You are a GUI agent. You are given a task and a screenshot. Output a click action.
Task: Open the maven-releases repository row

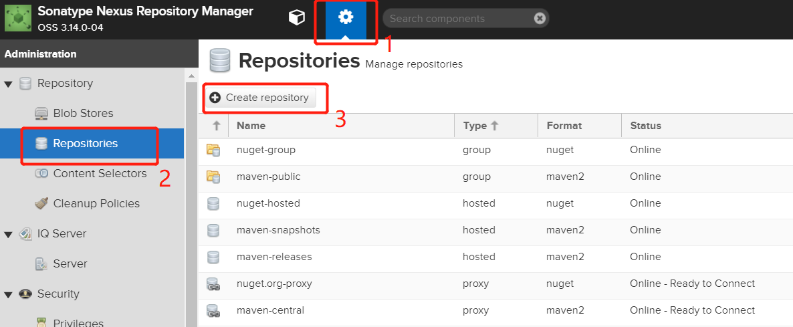click(x=495, y=257)
